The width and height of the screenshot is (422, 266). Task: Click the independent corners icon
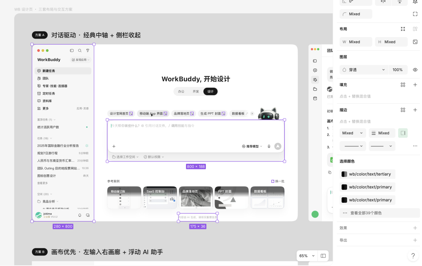tap(415, 14)
